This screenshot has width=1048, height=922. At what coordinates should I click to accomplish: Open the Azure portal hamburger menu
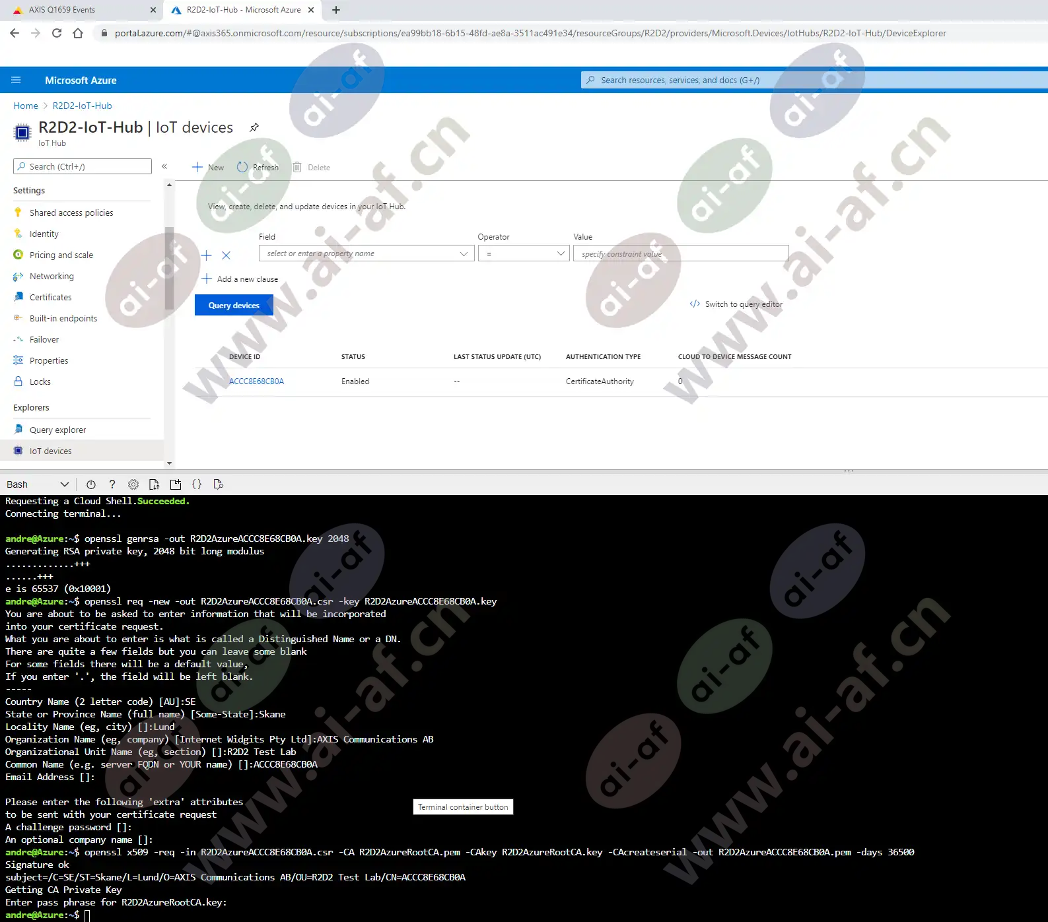click(17, 80)
